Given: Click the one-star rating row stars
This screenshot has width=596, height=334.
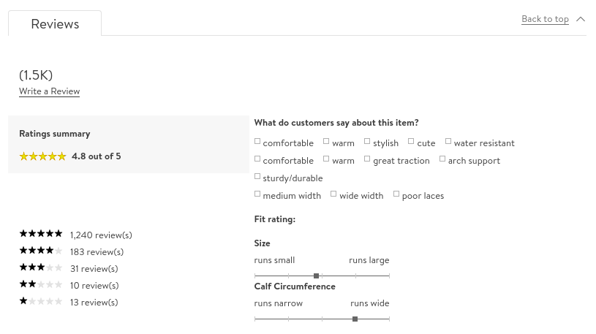Looking at the screenshot, I should pos(41,301).
